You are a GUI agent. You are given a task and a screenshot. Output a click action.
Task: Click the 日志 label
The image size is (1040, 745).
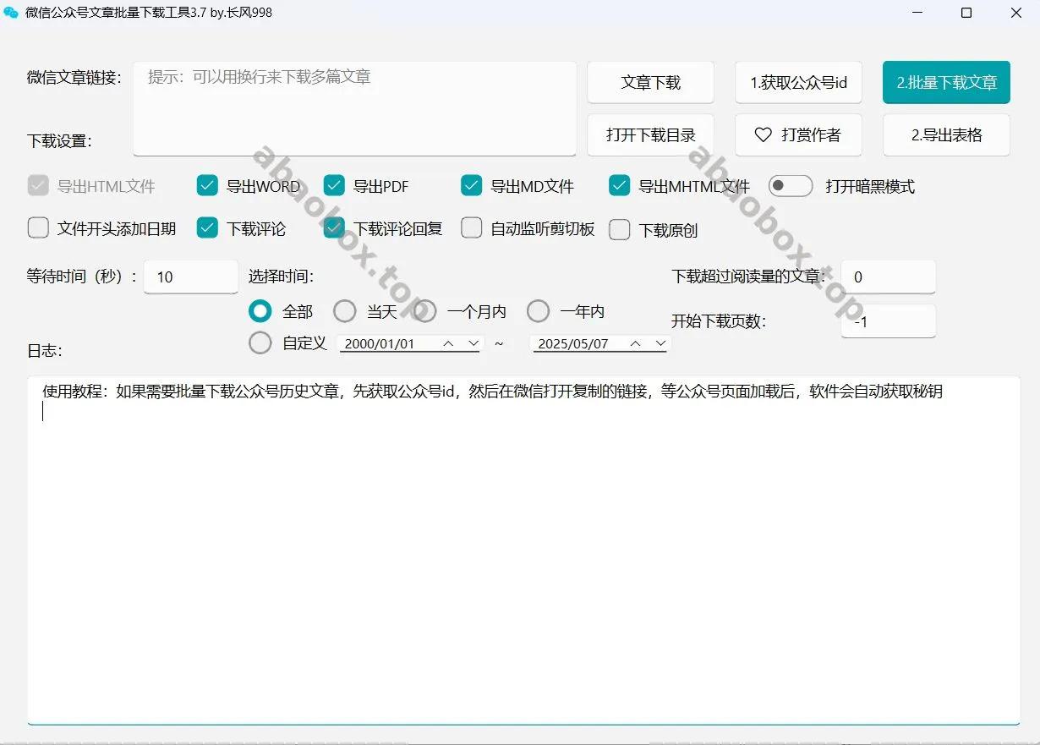(45, 350)
